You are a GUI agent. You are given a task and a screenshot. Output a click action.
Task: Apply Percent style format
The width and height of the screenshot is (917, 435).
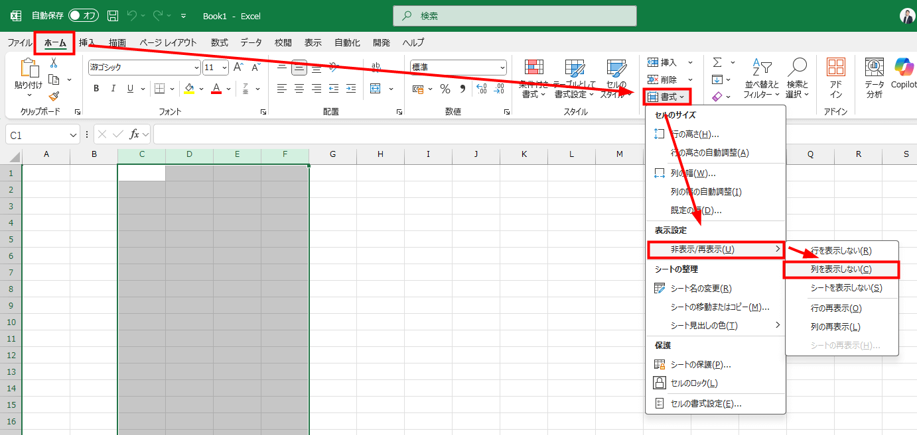445,89
